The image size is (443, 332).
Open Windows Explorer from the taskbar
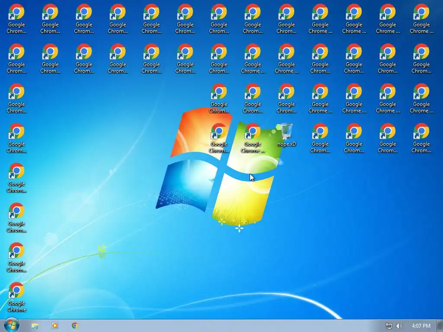click(x=35, y=326)
